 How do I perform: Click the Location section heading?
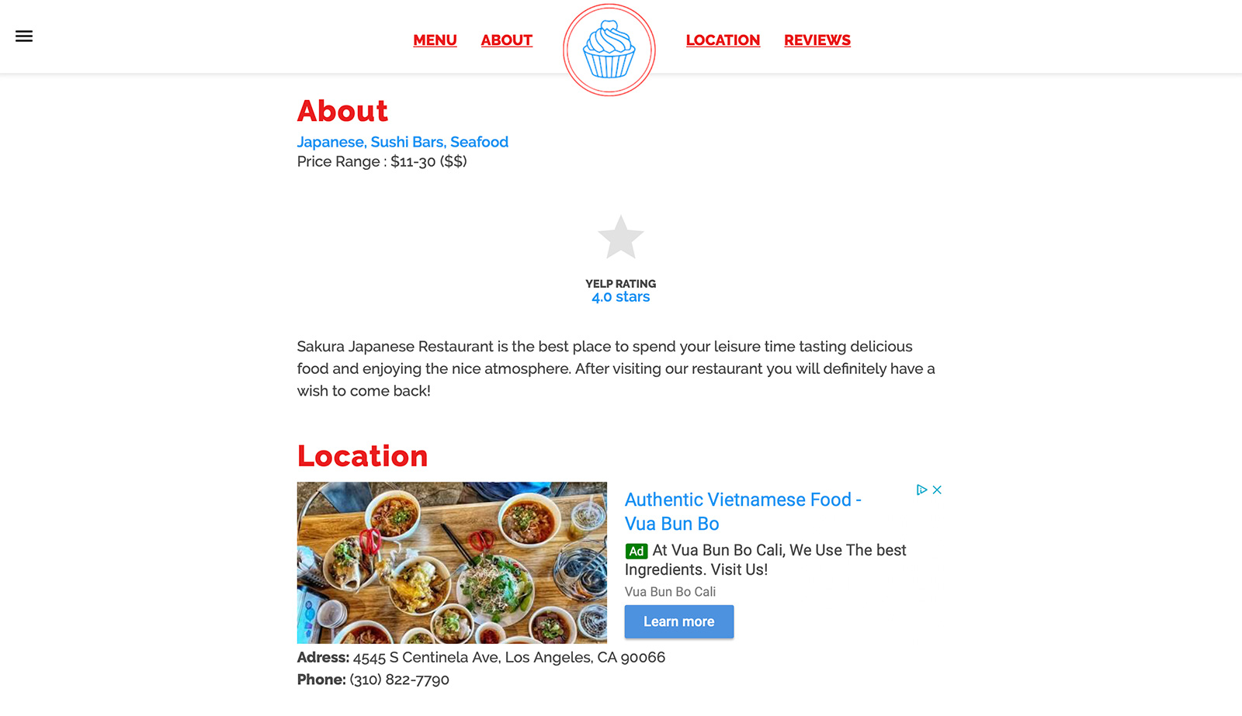(363, 456)
